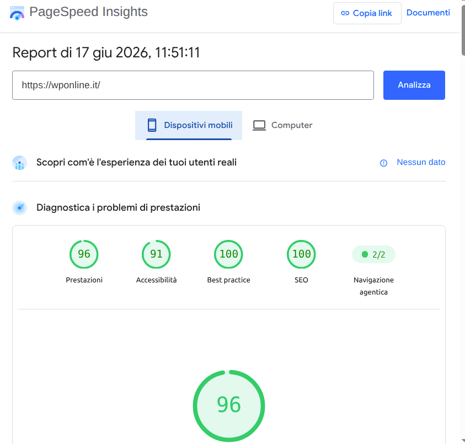The height and width of the screenshot is (444, 465).
Task: Open the Nessun dato link
Action: point(421,162)
